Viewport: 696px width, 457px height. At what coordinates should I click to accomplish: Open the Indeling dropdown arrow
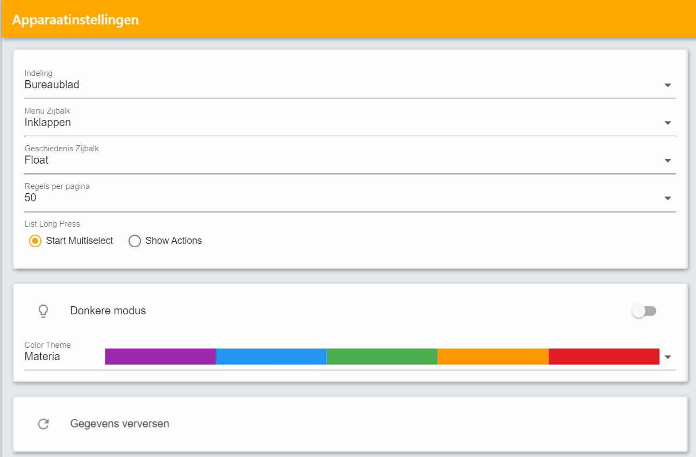[667, 85]
